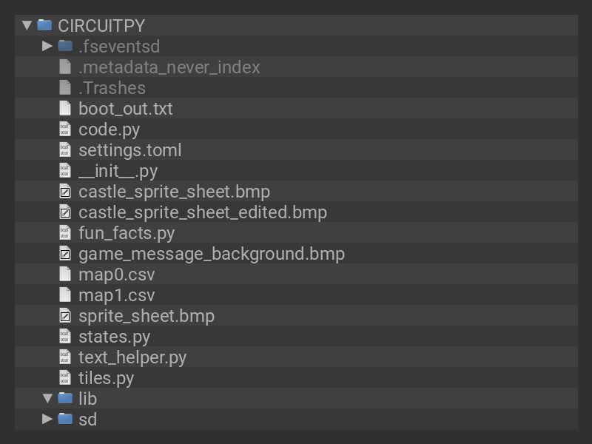Viewport: 592px width, 444px height.
Task: Click the boot_out.txt document icon
Action: (65, 109)
